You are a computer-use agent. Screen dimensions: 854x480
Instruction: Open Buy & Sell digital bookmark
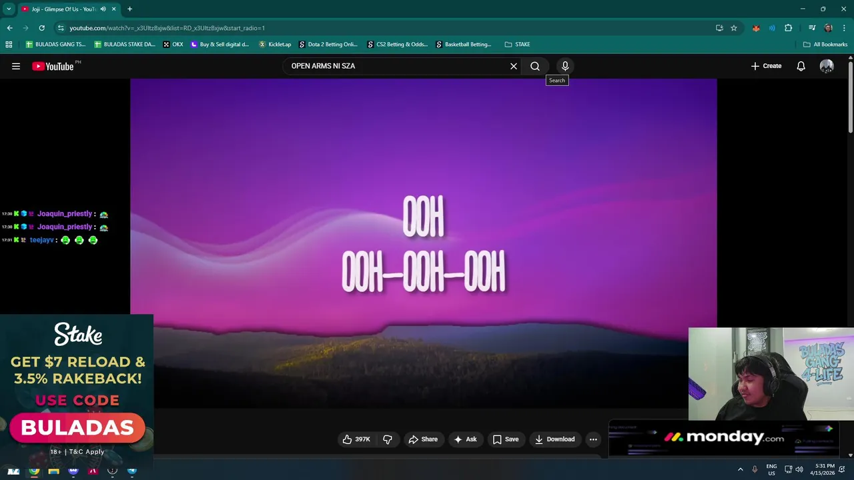click(220, 45)
